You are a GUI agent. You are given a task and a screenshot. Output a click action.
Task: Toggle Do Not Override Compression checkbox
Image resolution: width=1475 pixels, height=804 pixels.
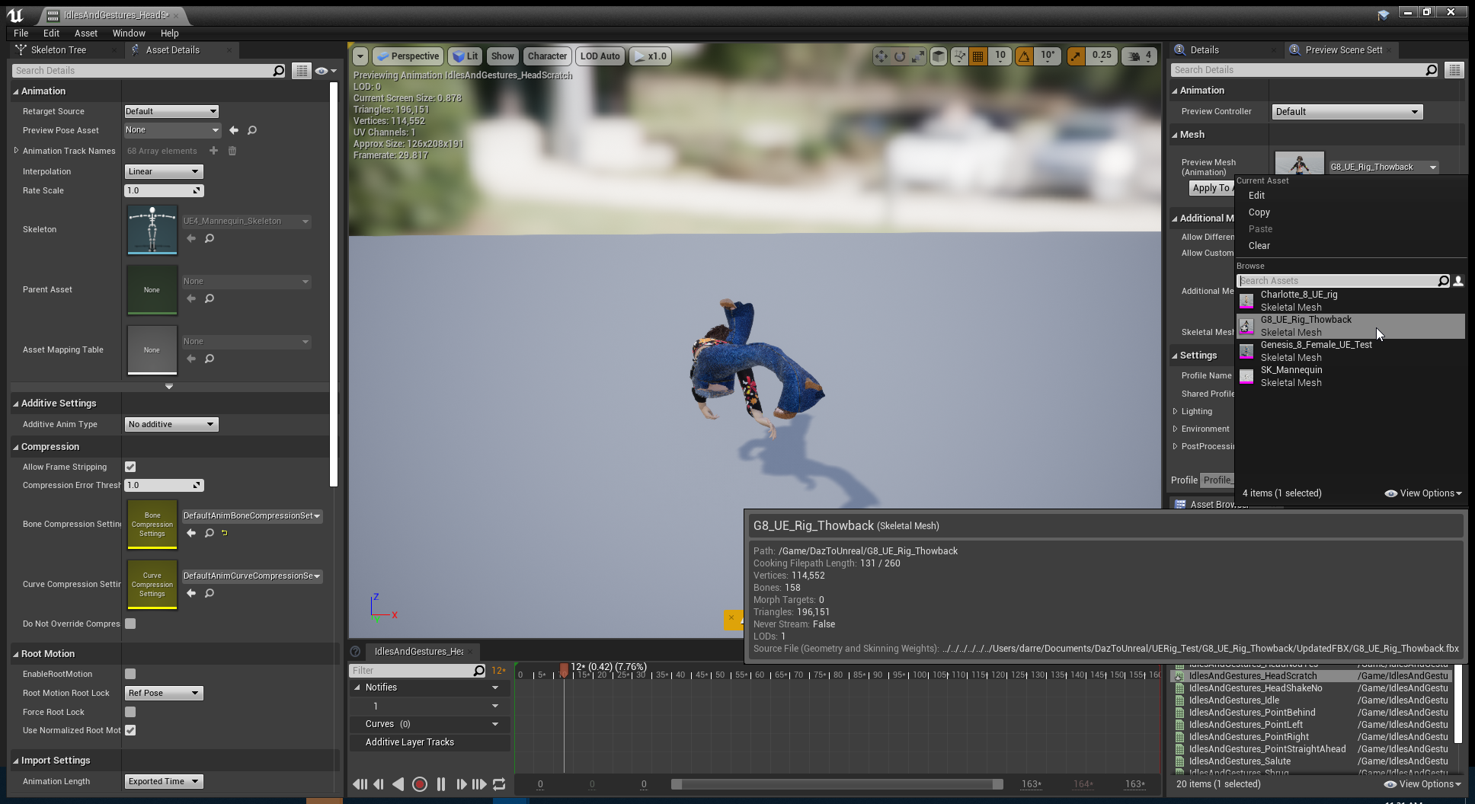tap(130, 624)
